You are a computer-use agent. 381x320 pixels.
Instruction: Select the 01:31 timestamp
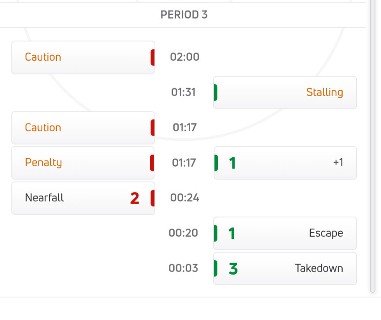183,93
